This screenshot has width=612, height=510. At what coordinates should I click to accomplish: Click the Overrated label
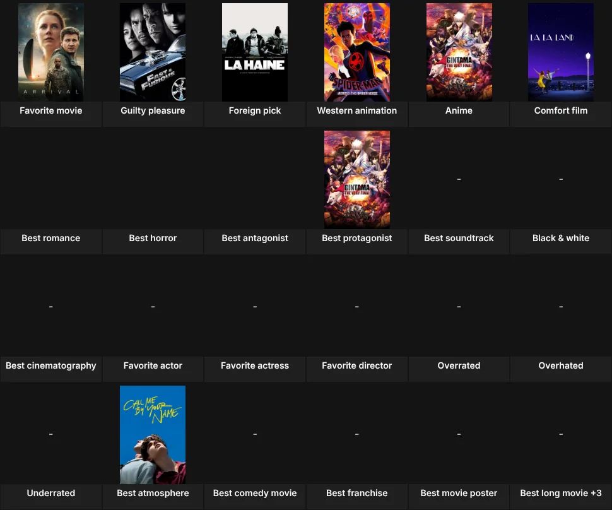pyautogui.click(x=459, y=365)
